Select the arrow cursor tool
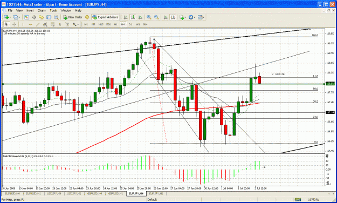This screenshot has width=337, height=203. click(x=6, y=24)
